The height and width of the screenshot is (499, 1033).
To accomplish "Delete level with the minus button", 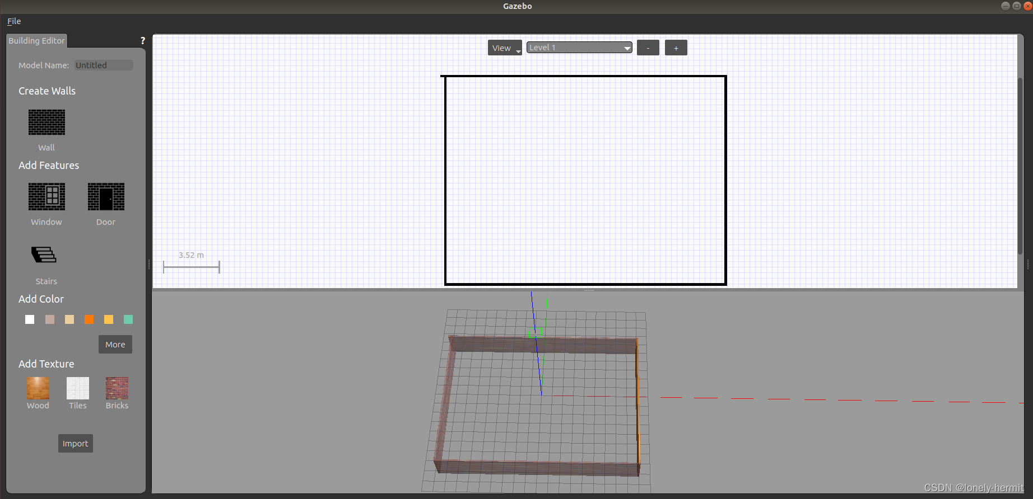I will click(x=648, y=48).
